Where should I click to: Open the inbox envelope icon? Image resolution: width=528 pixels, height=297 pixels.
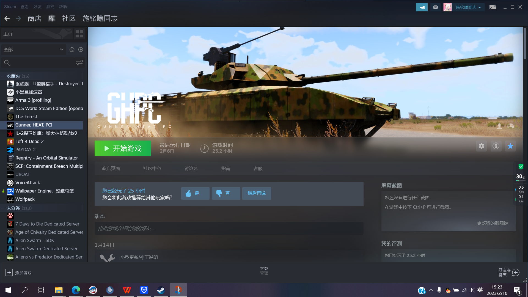(435, 7)
